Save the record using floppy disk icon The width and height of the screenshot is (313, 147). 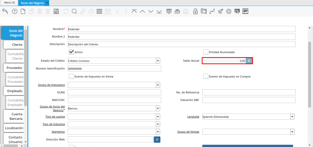pos(56,11)
